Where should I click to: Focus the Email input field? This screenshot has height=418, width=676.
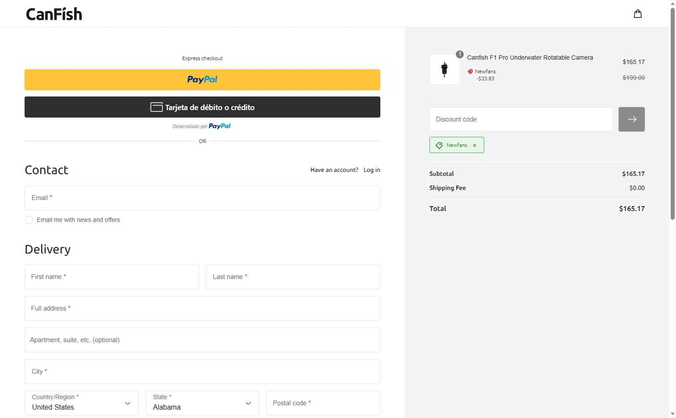(202, 198)
